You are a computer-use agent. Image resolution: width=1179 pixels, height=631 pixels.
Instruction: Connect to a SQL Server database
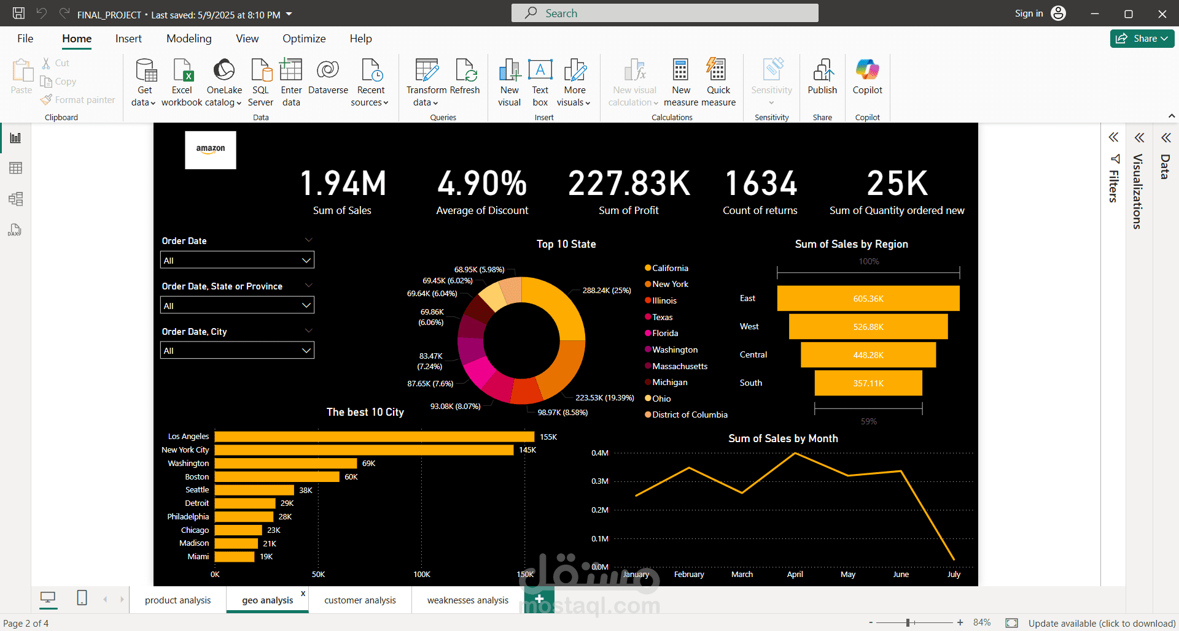coord(260,82)
